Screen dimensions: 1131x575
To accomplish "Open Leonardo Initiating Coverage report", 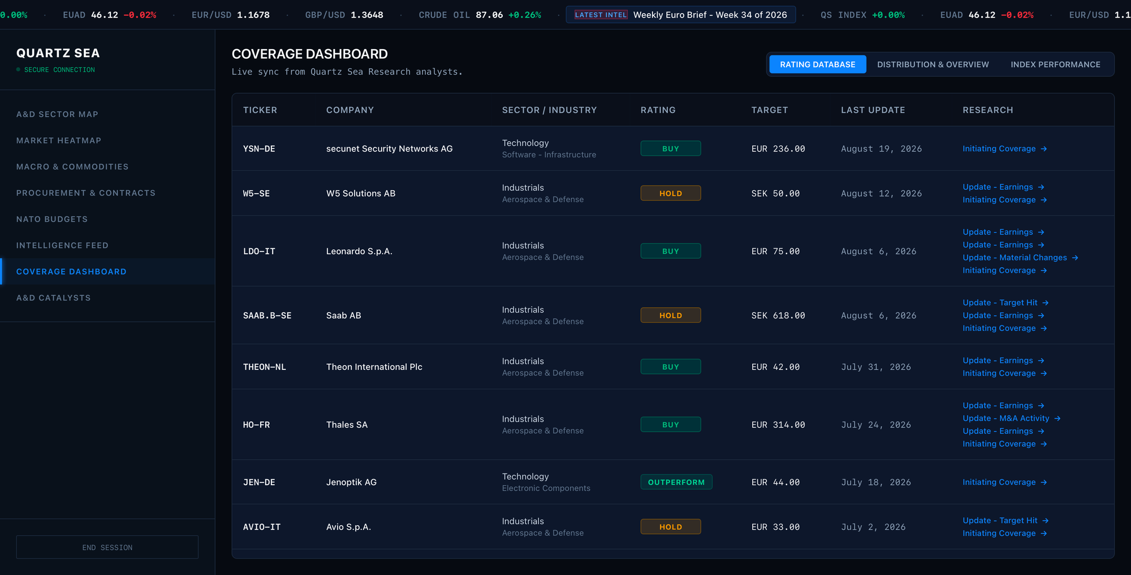I will coord(1004,271).
